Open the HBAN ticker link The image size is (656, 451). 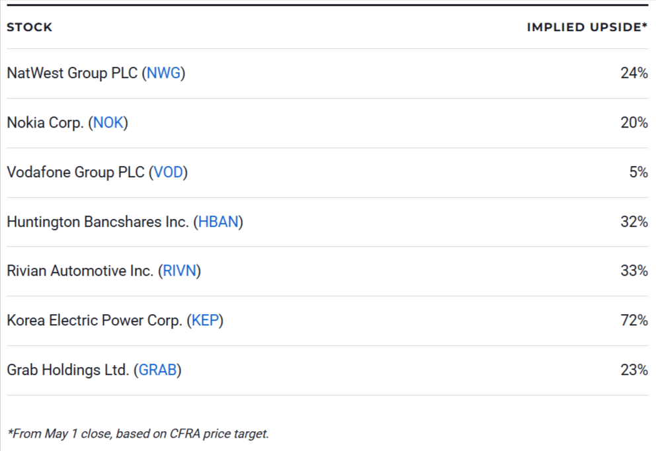coord(218,222)
